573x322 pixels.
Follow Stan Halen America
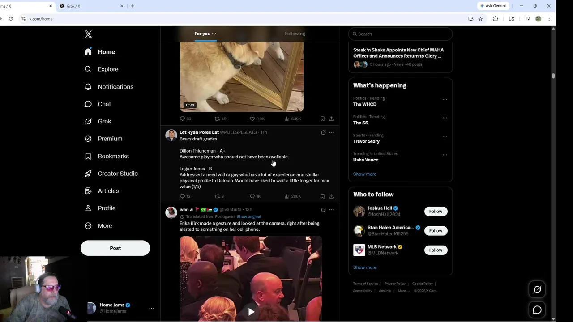pos(436,231)
